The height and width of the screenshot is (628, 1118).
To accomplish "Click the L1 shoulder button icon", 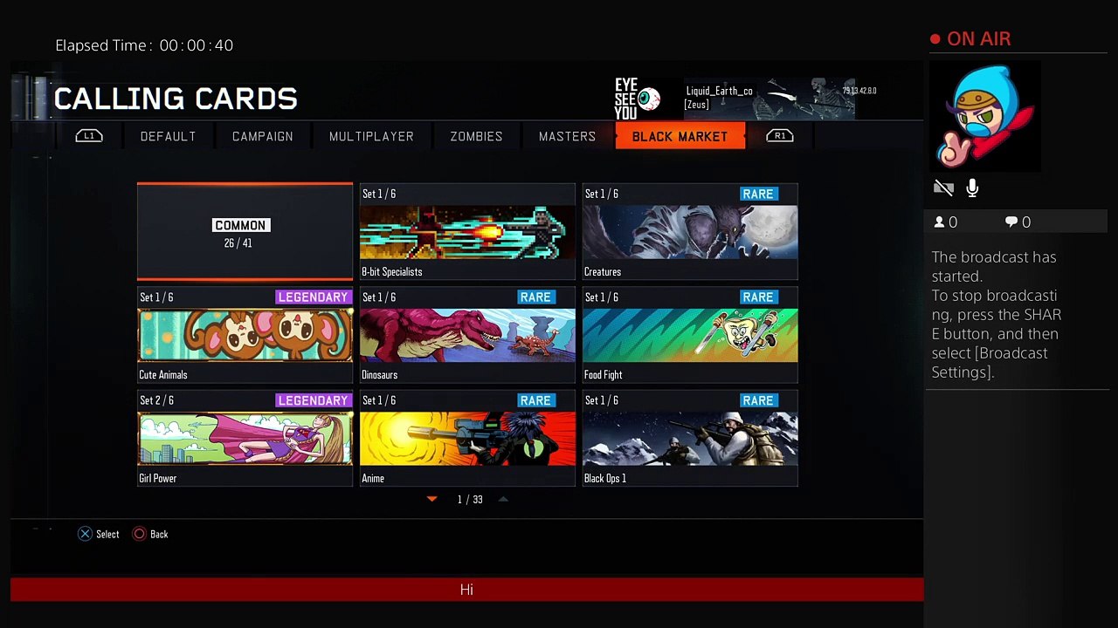I will [x=89, y=136].
